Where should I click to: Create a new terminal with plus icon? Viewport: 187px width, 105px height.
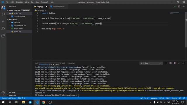click(x=166, y=63)
